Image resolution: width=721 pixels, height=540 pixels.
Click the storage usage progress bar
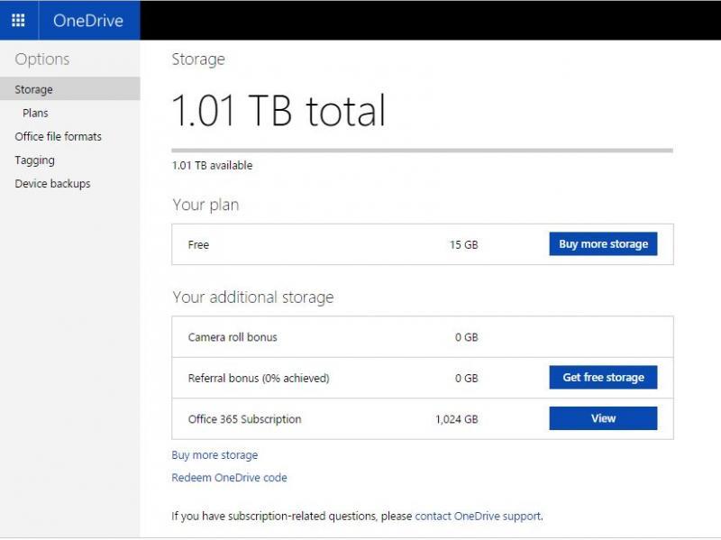(422, 151)
